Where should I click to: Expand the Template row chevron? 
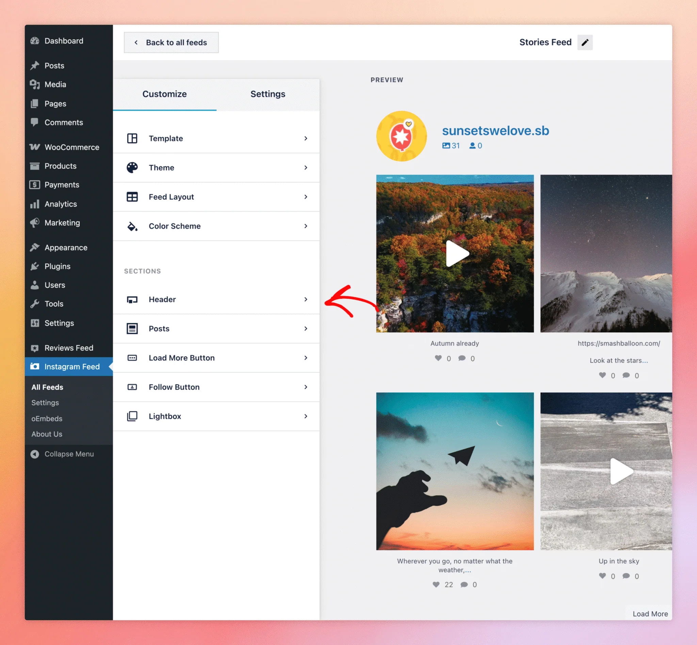(x=306, y=138)
